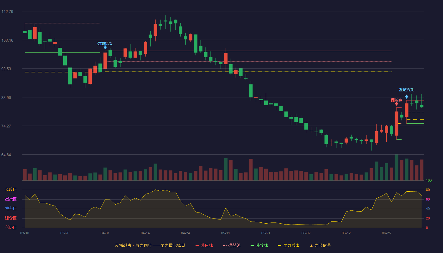Click the tall green volume bar at 05-11
Viewport: 443px width, 253px height.
[x=226, y=169]
